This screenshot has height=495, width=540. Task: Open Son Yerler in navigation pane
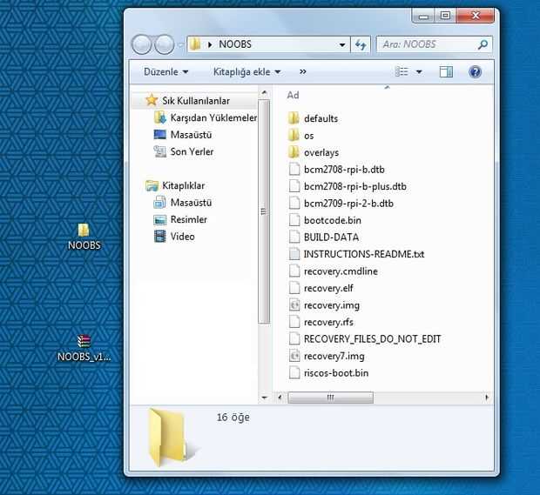(x=192, y=151)
